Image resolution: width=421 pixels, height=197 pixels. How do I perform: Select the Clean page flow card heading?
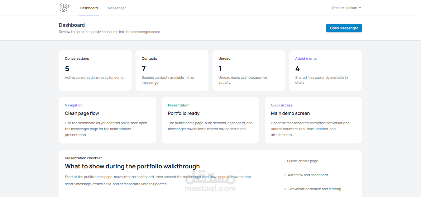(x=82, y=113)
